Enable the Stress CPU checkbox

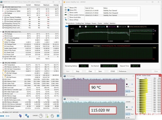tap(68, 8)
